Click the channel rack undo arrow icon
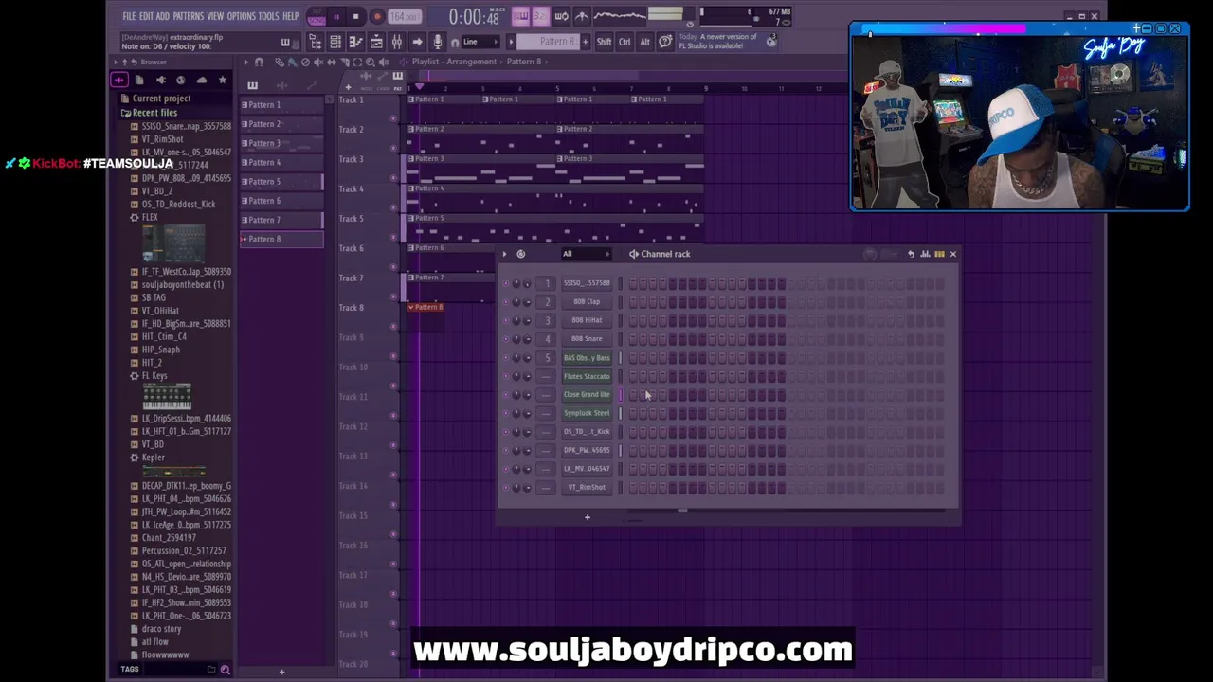The width and height of the screenshot is (1213, 682). pos(911,254)
